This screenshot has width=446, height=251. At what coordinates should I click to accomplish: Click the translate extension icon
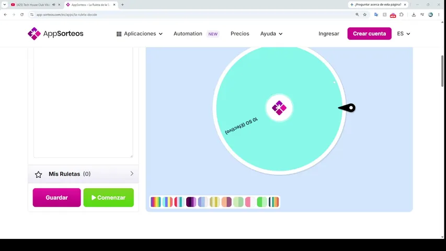pos(376,15)
